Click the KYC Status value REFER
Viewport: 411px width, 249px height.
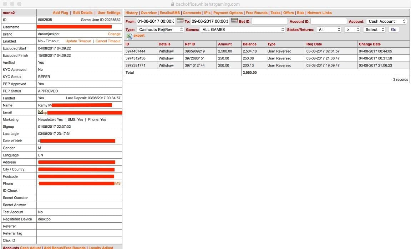coord(44,76)
